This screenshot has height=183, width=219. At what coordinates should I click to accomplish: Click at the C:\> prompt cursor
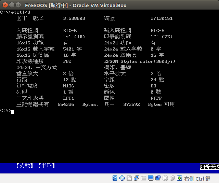point(12,111)
